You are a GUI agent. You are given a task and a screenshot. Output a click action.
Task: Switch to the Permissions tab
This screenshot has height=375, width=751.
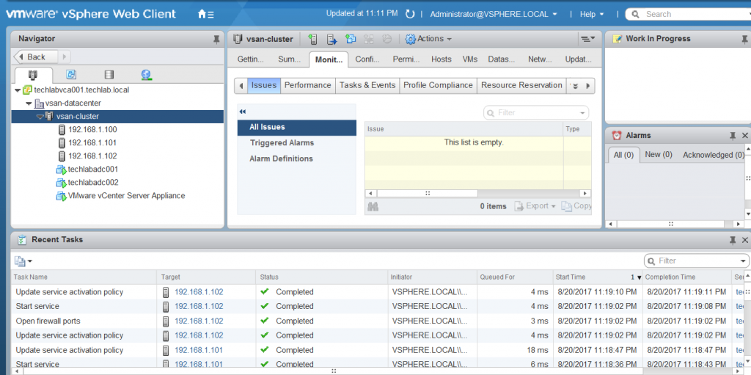(x=406, y=59)
